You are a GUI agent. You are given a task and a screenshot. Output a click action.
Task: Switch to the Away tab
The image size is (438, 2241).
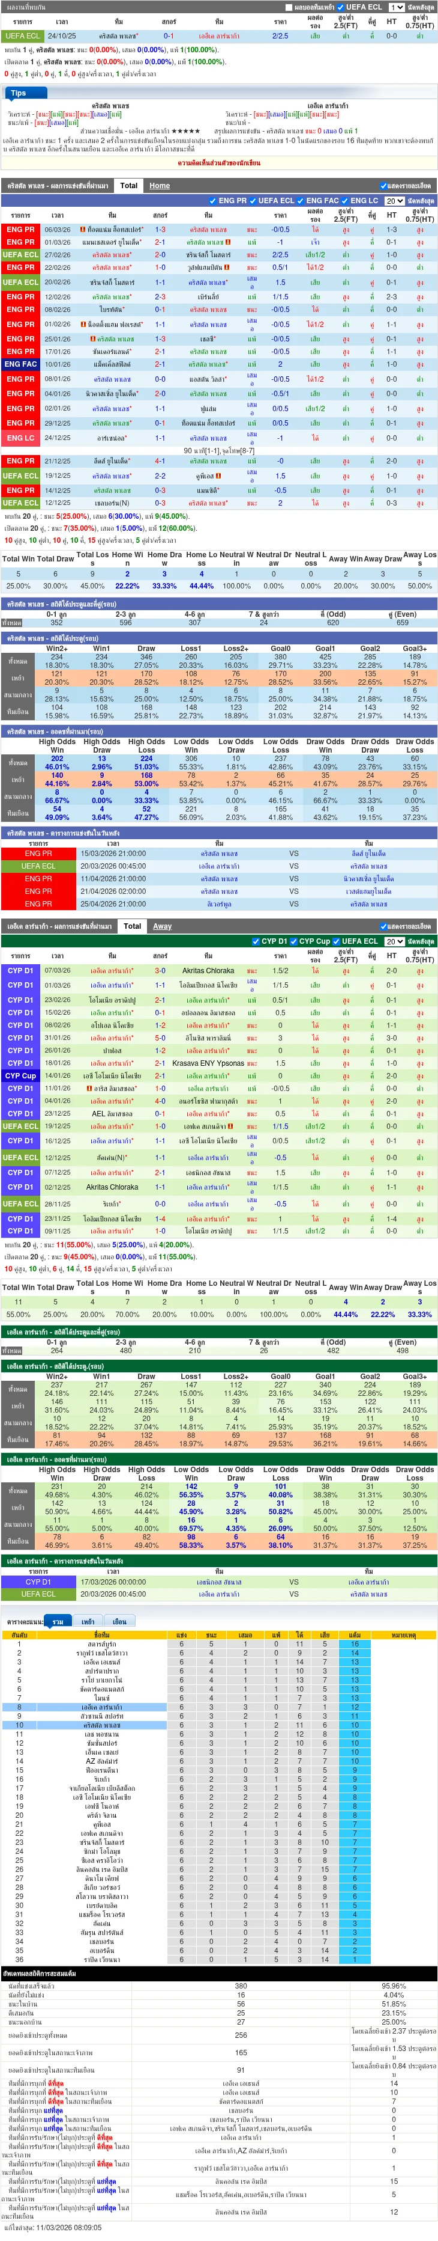coord(163,926)
